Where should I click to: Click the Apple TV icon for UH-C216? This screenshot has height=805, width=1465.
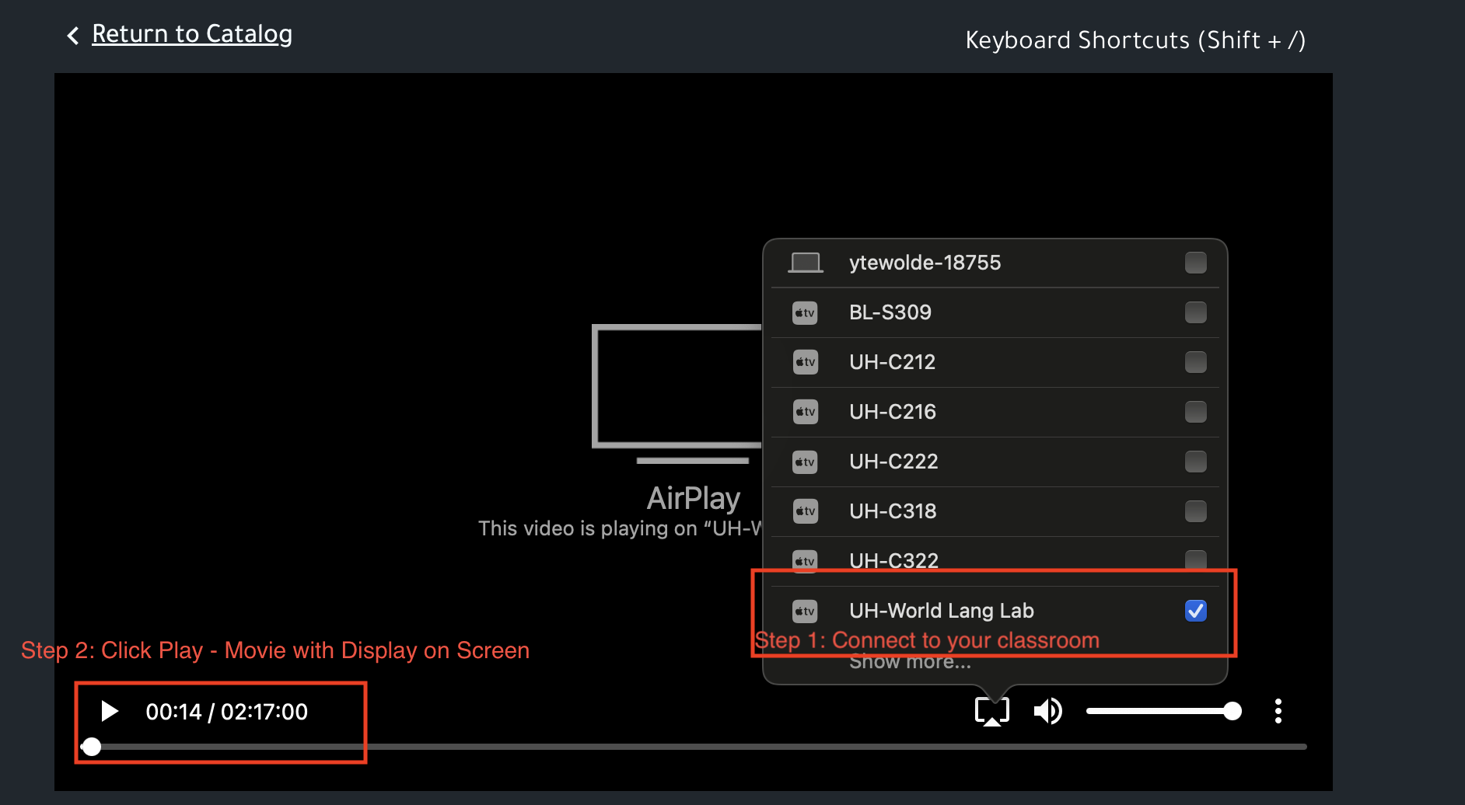[805, 412]
